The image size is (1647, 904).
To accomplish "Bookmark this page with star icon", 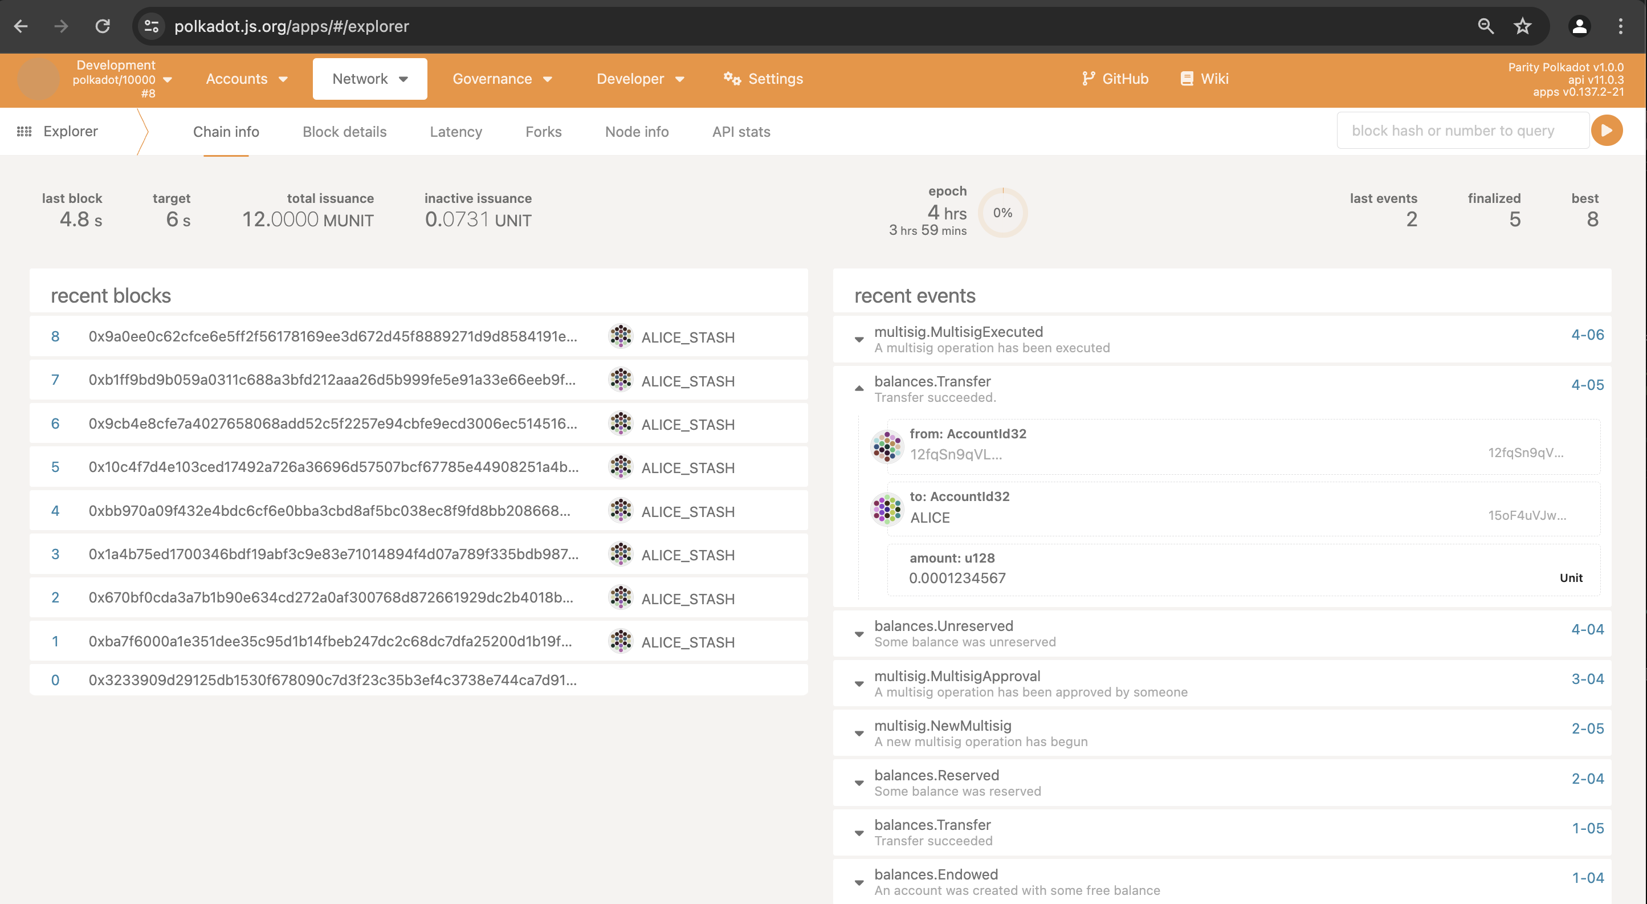I will coord(1522,26).
